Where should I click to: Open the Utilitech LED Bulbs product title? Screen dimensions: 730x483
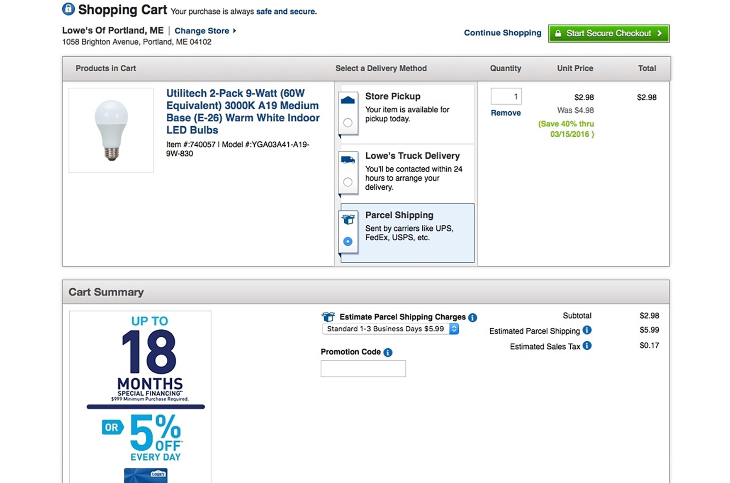pos(243,111)
